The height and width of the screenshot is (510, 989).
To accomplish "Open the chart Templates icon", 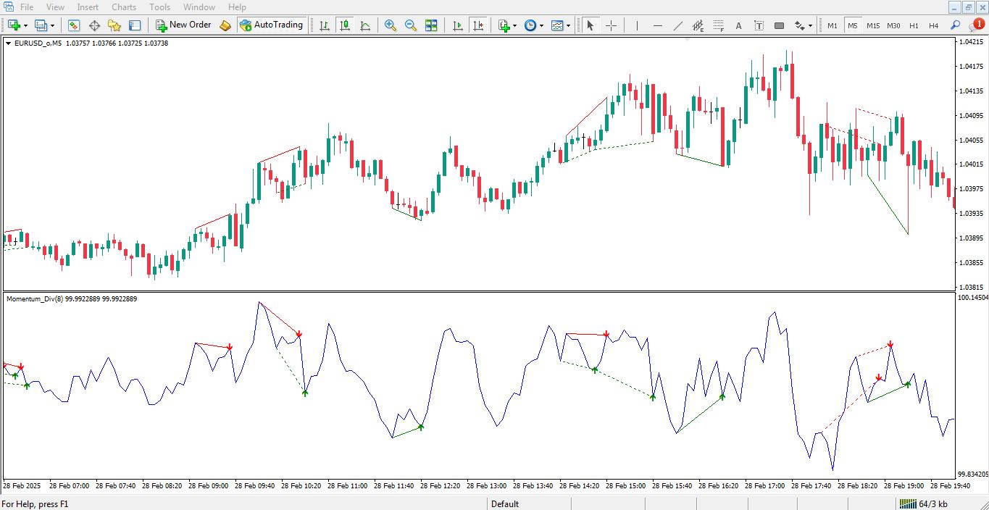I will [557, 25].
